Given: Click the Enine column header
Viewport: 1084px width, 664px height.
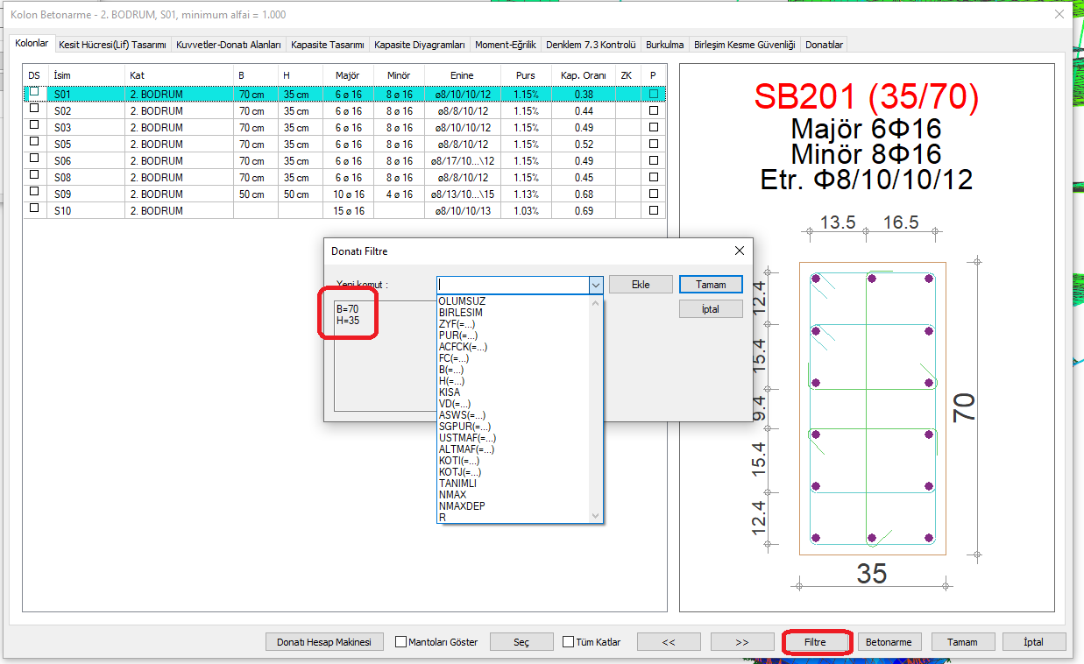Looking at the screenshot, I should click(461, 75).
